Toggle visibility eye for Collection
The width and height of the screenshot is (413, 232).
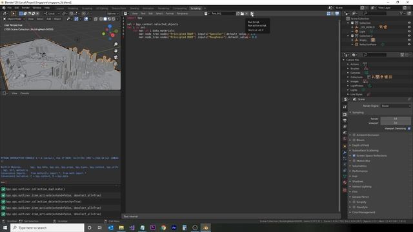(409, 23)
